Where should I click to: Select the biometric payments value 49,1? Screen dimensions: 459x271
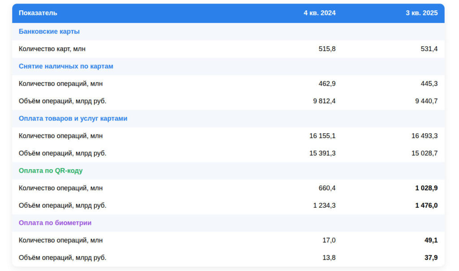[x=431, y=240]
